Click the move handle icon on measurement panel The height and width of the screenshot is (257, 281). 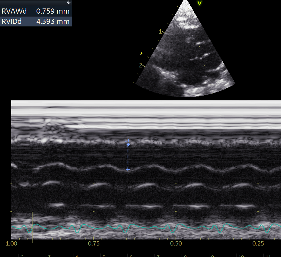[x=69, y=2]
